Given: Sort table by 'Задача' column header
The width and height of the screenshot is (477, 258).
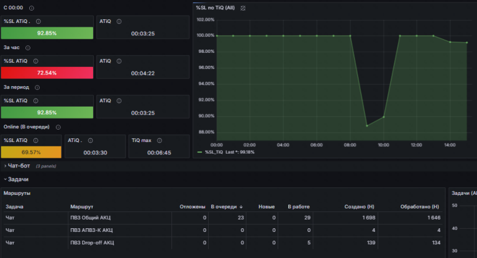Looking at the screenshot, I should click(x=14, y=207).
